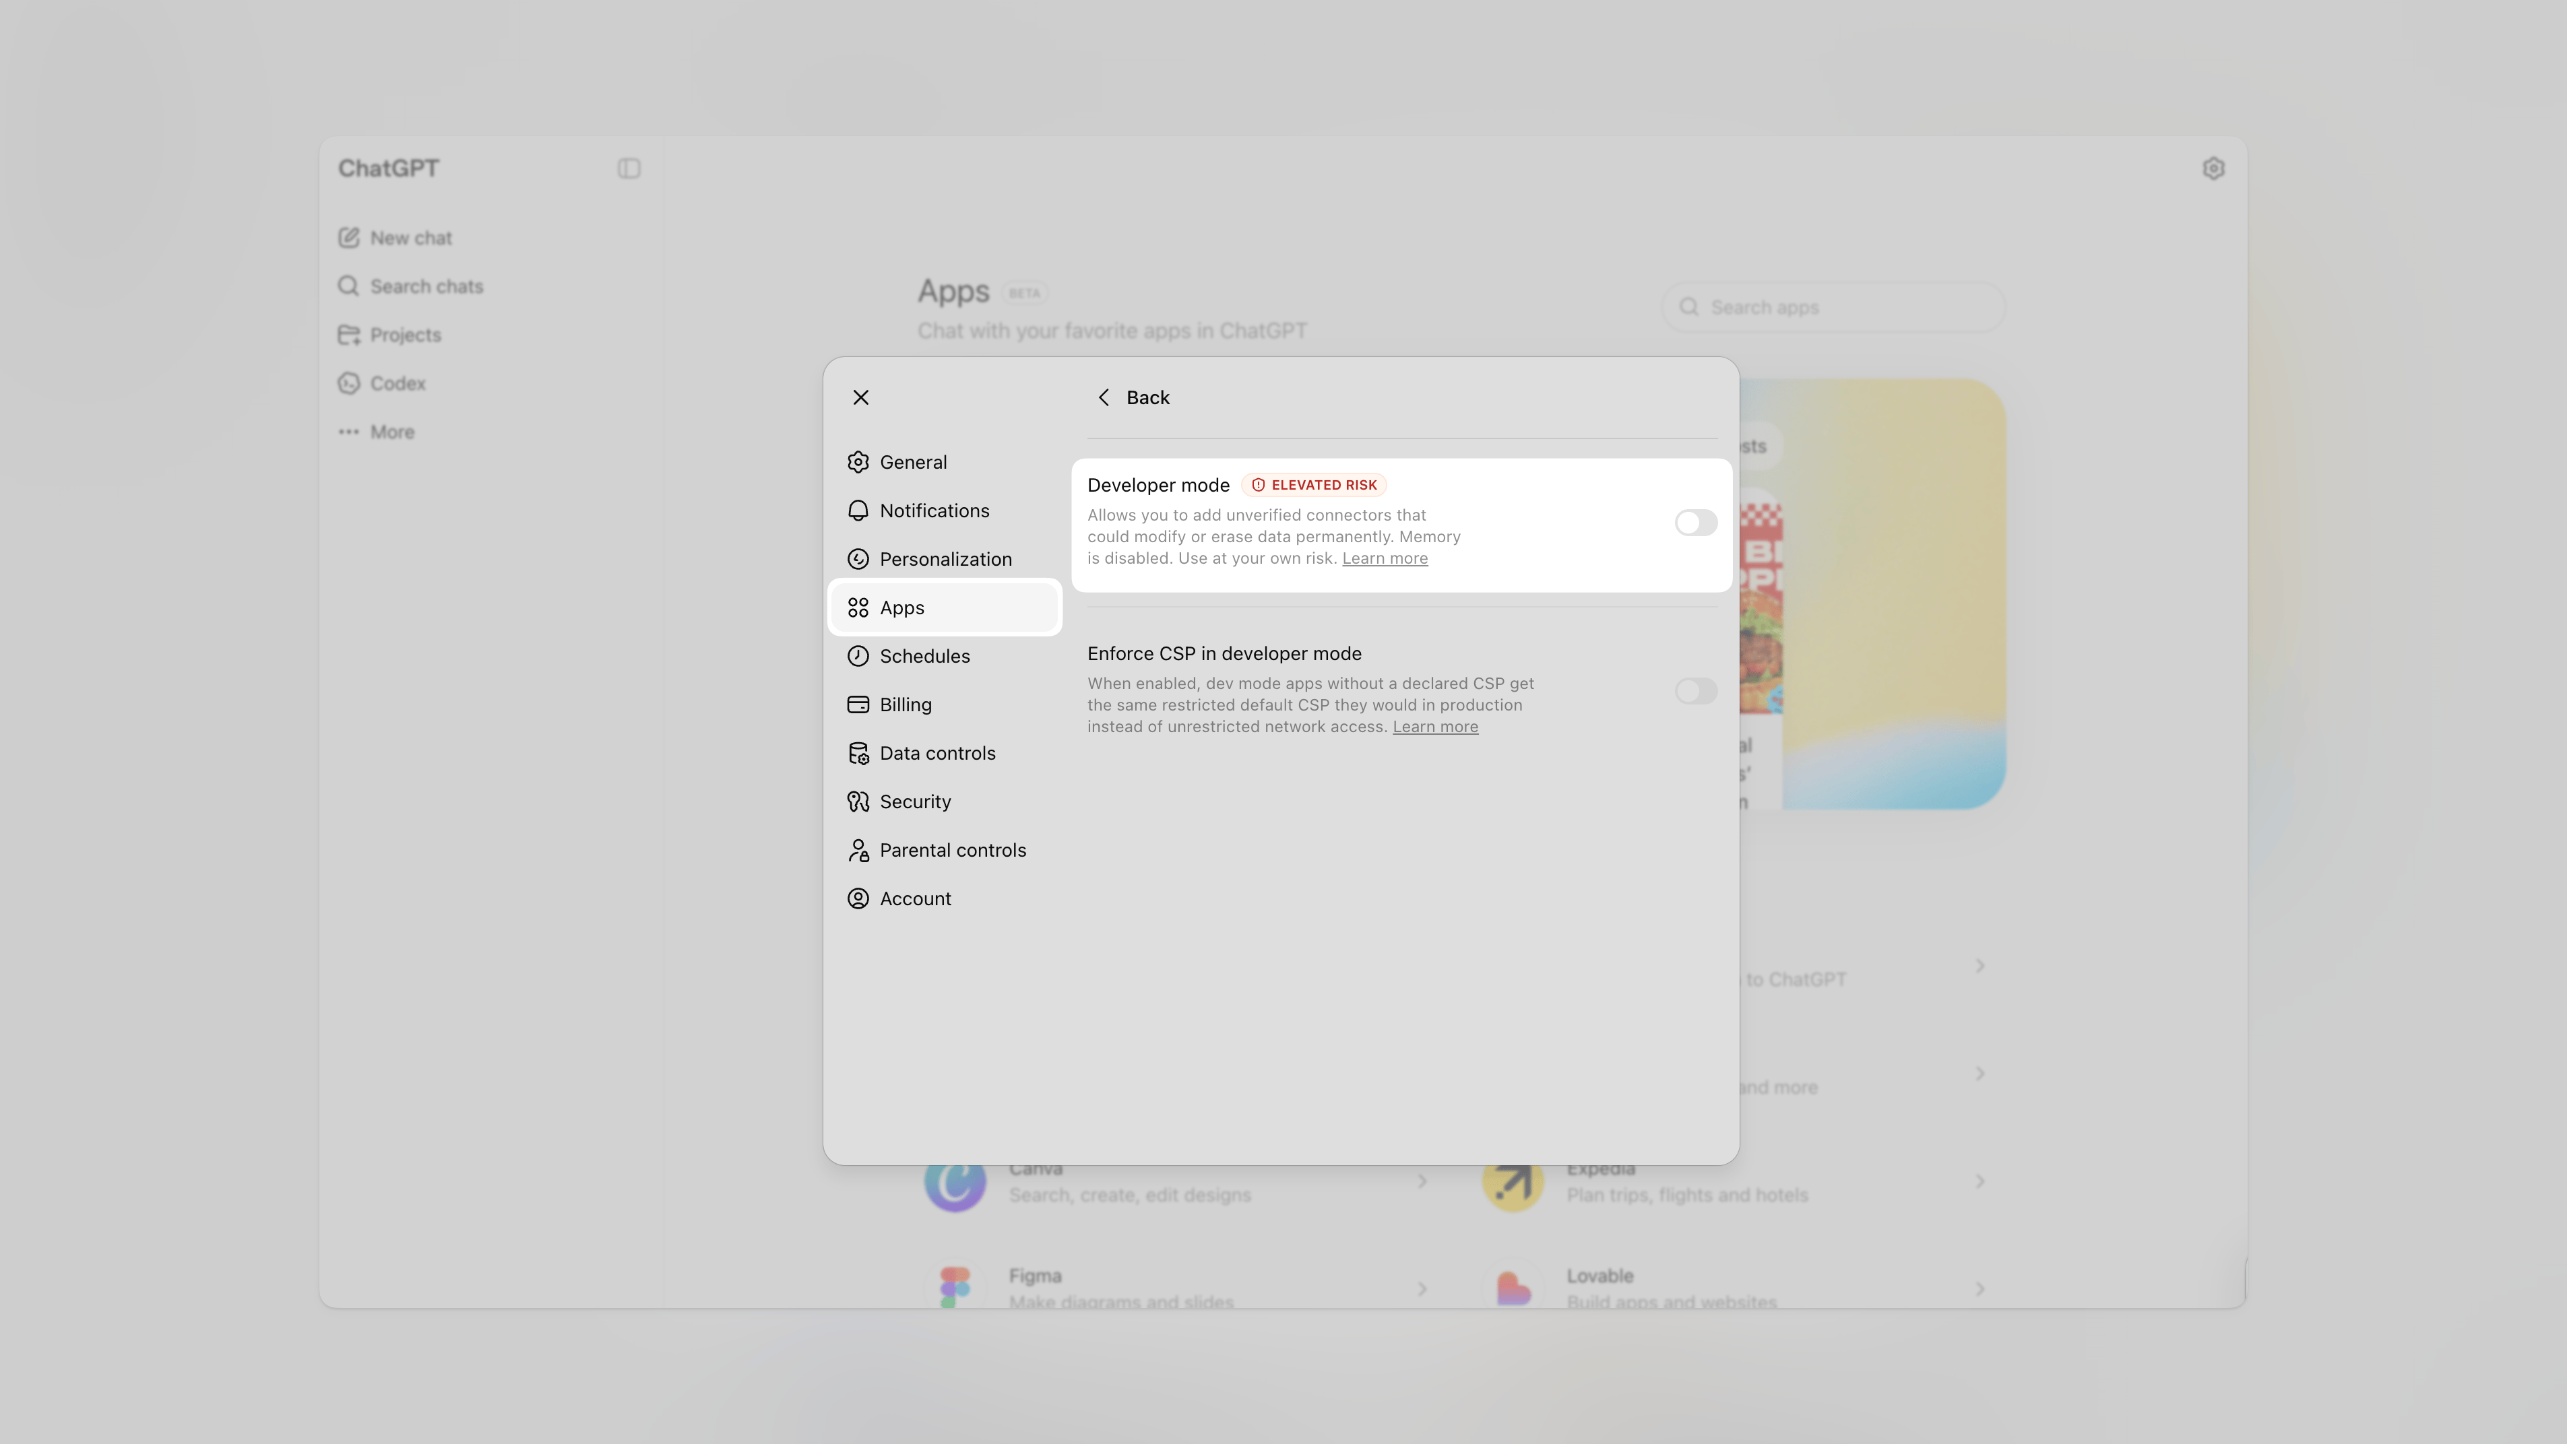The width and height of the screenshot is (2567, 1444).
Task: Open Search chats in the sidebar
Action: (x=410, y=287)
